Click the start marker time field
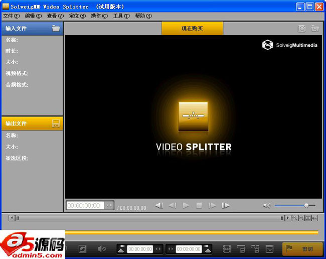 pos(140,249)
